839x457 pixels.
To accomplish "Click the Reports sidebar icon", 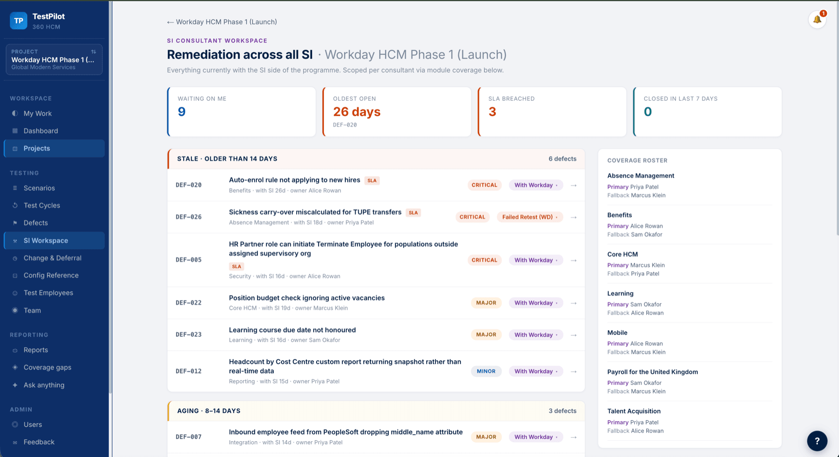I will (x=15, y=351).
